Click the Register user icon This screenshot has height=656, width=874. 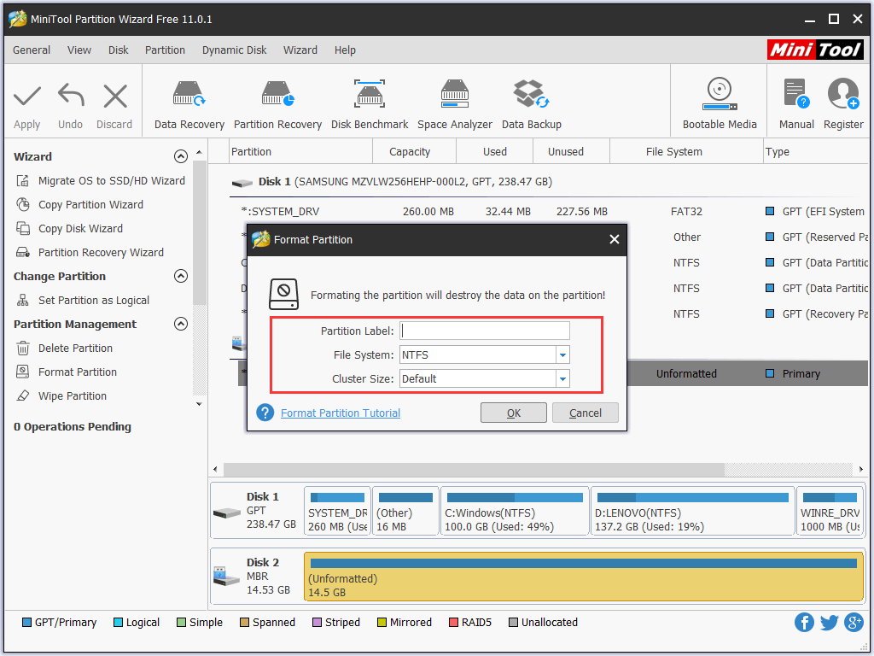(843, 93)
